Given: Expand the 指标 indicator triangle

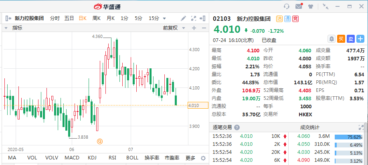Looking at the screenshot, I should [x=6, y=28].
